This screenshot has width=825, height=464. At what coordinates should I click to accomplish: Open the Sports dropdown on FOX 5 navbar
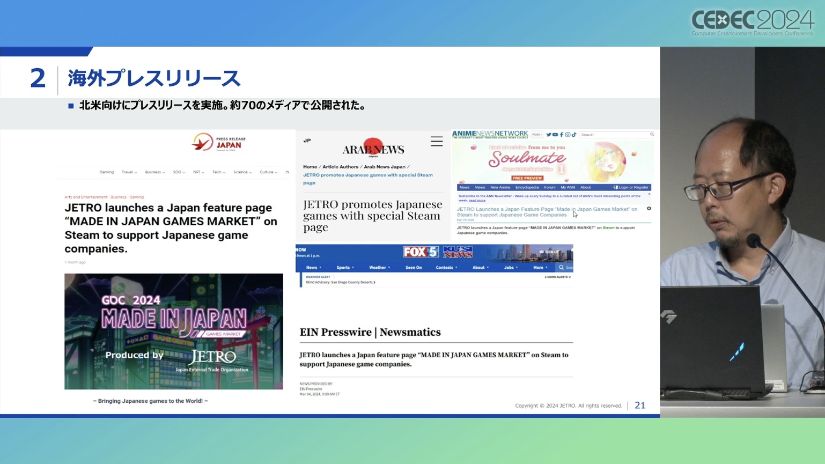(345, 267)
